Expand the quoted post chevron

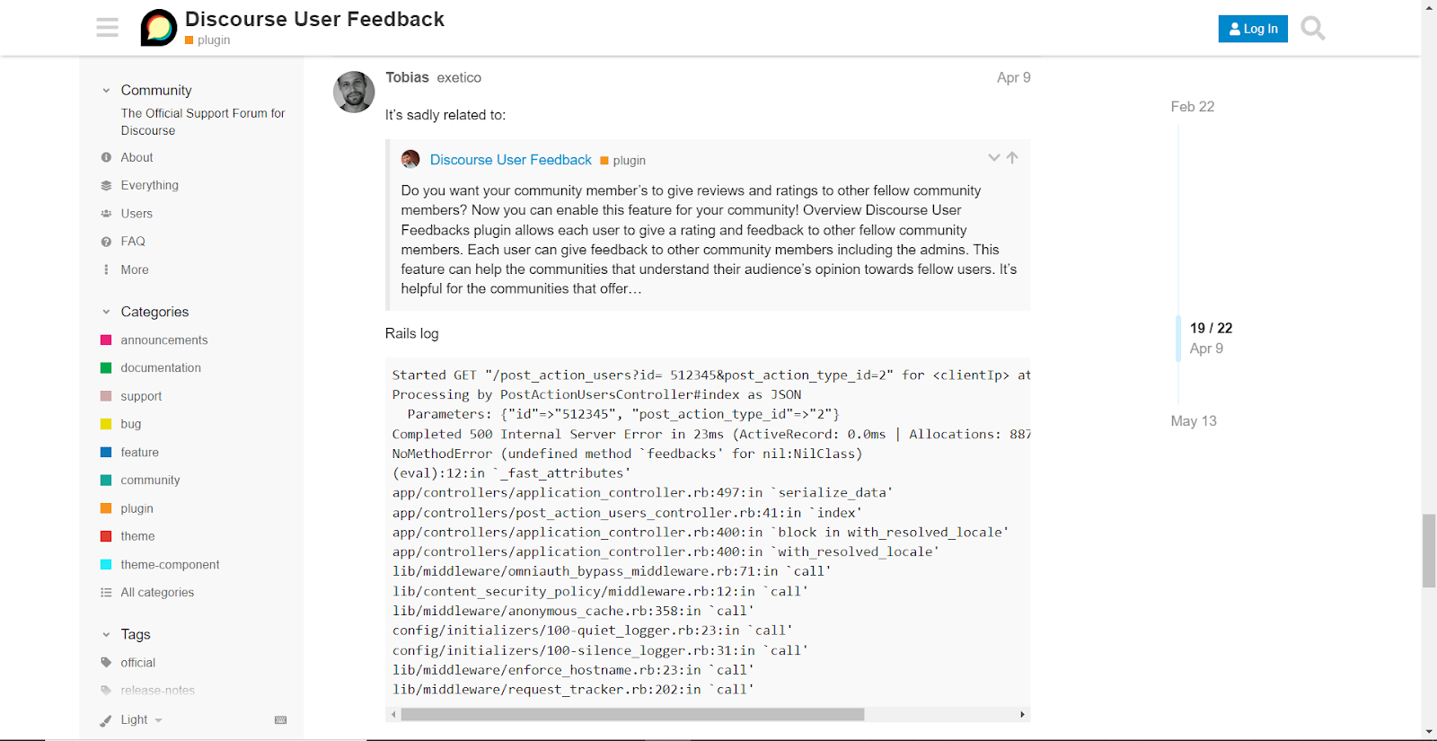point(993,158)
